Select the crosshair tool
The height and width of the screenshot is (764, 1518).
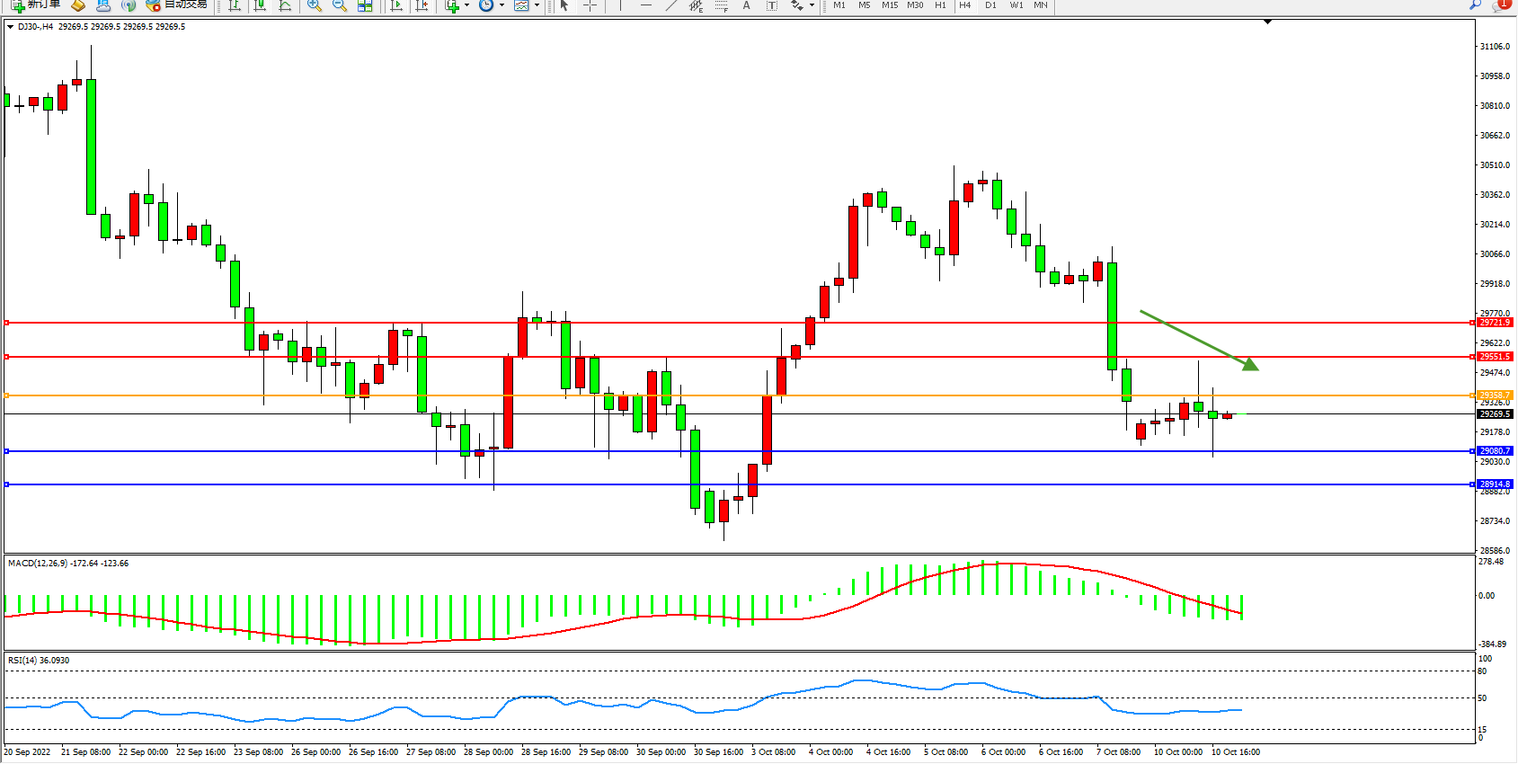[x=590, y=5]
